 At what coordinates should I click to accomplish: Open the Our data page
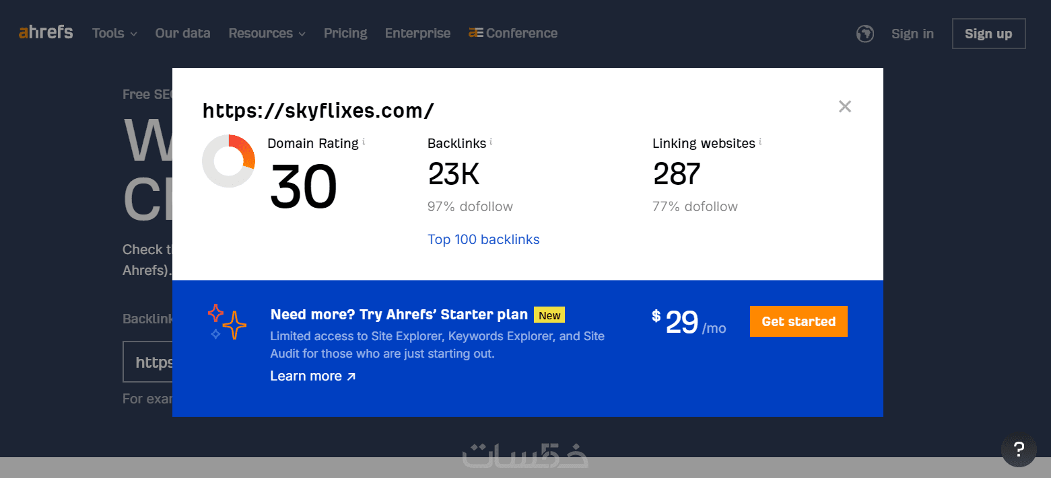coord(182,33)
